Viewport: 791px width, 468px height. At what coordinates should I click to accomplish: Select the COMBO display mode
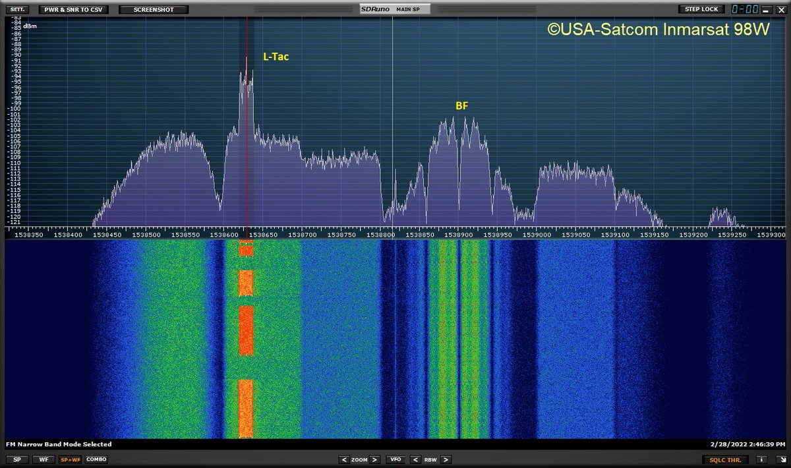pos(96,459)
